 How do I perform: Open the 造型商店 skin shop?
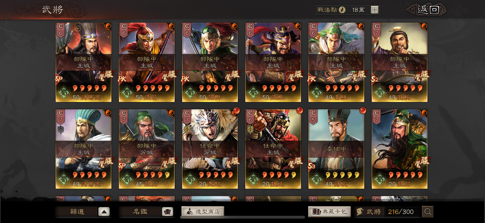(202, 212)
